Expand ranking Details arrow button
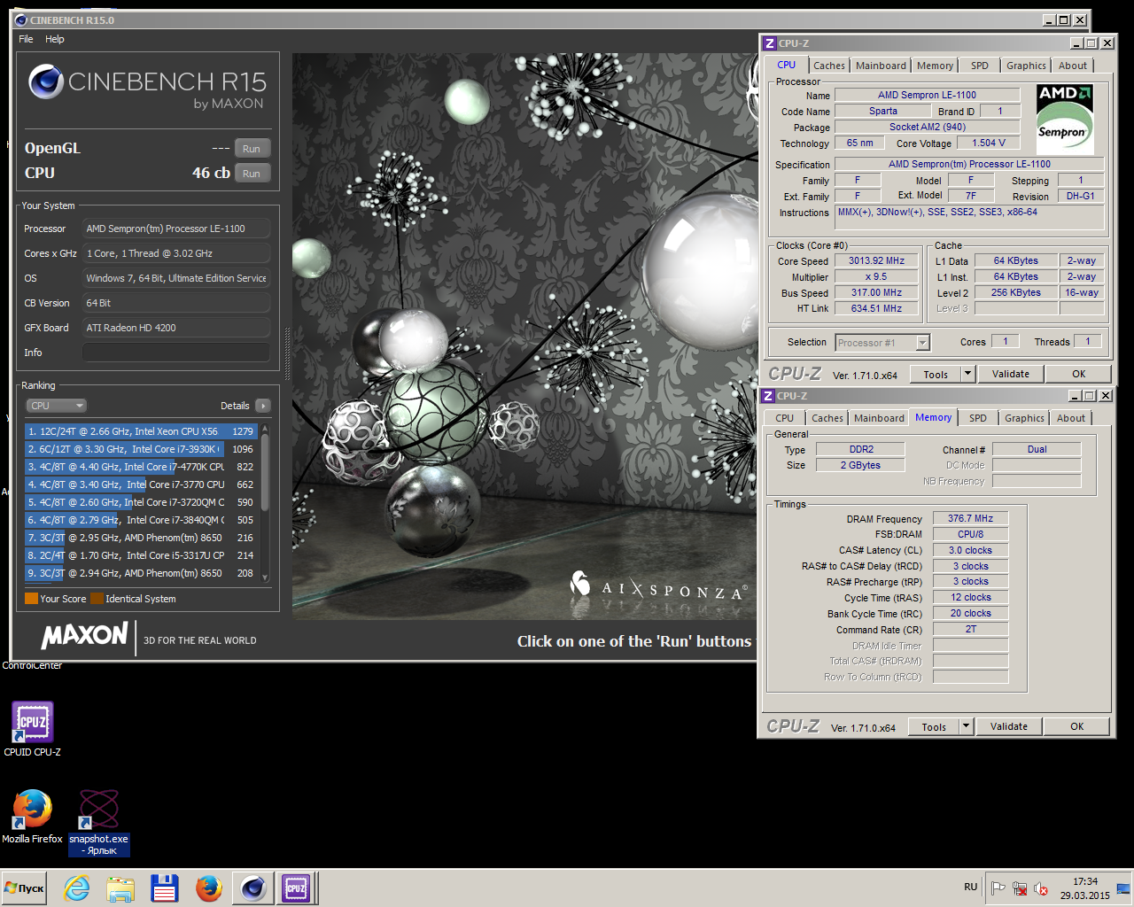 (x=262, y=406)
